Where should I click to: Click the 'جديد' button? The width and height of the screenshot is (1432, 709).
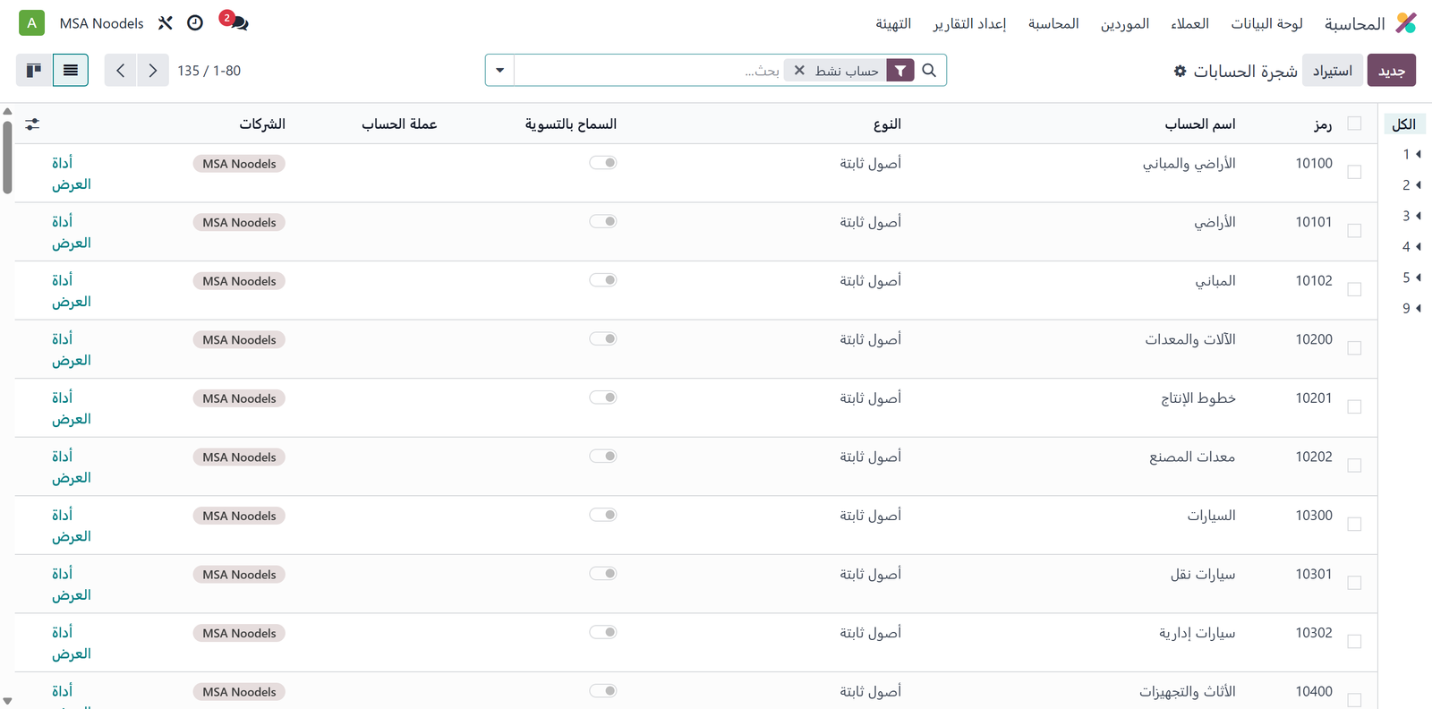pyautogui.click(x=1392, y=71)
